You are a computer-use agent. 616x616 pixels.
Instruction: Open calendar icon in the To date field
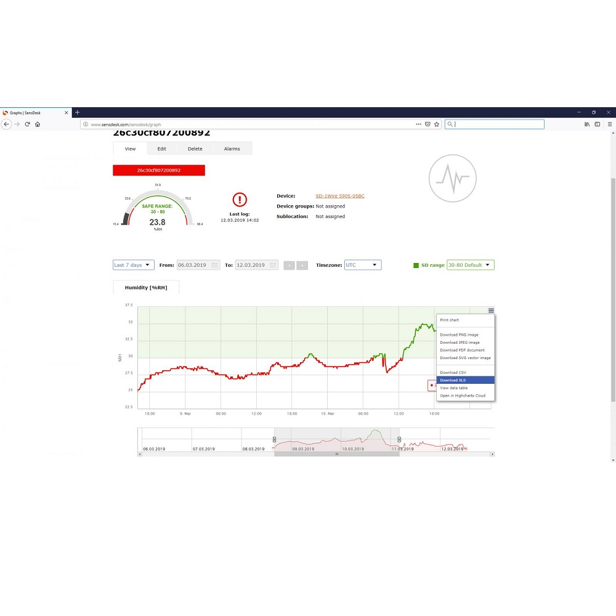click(x=273, y=265)
